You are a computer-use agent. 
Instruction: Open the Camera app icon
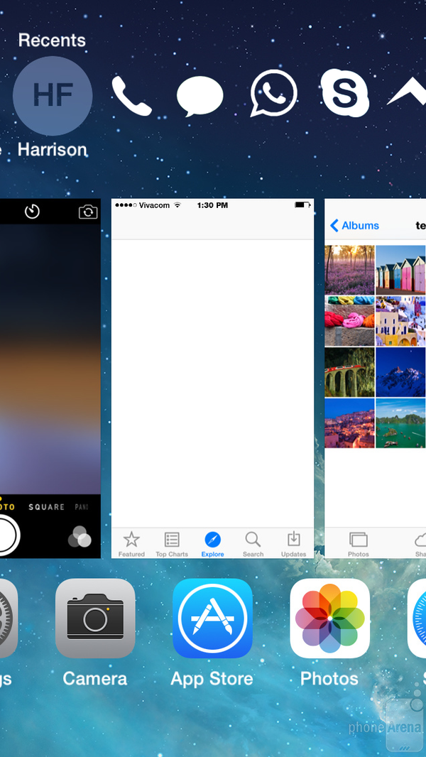click(x=95, y=618)
